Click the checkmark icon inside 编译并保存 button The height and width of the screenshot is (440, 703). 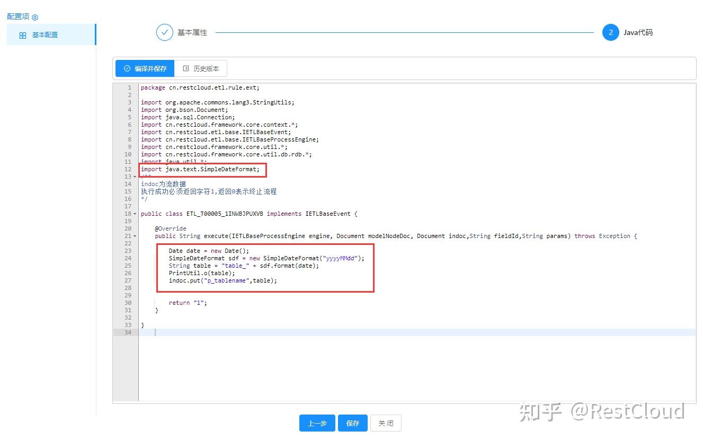[127, 68]
